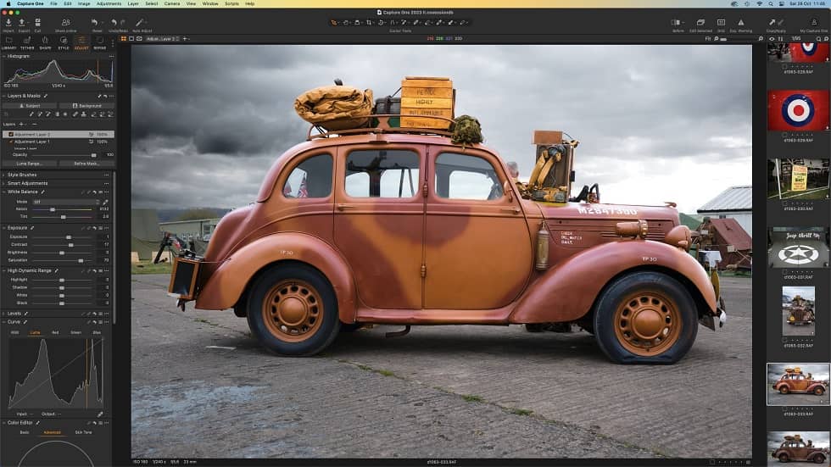Switch Curve to Green channel tab

click(75, 332)
